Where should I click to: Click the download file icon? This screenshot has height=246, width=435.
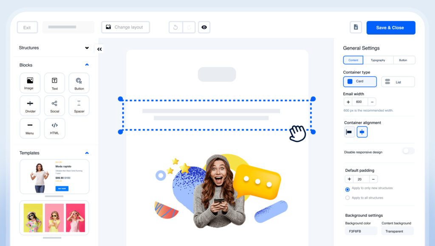356,28
